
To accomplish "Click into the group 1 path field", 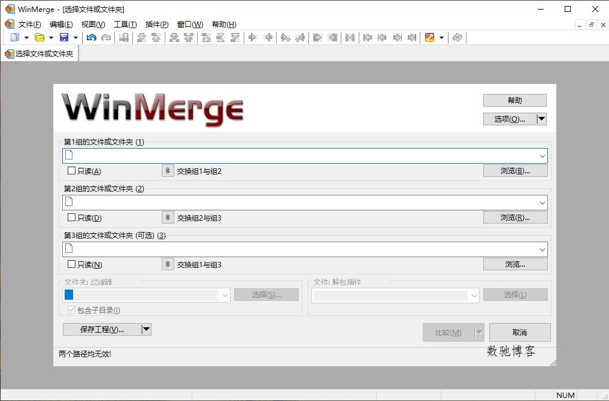I will pyautogui.click(x=305, y=156).
